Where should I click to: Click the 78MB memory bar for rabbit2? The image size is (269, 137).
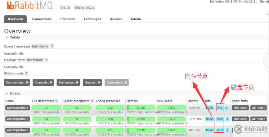[x=141, y=119]
